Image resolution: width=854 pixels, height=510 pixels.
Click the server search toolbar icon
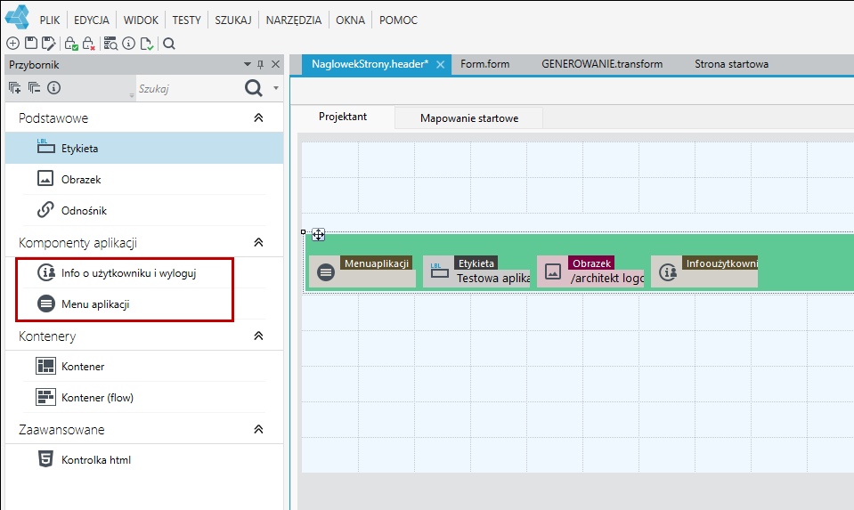point(110,44)
